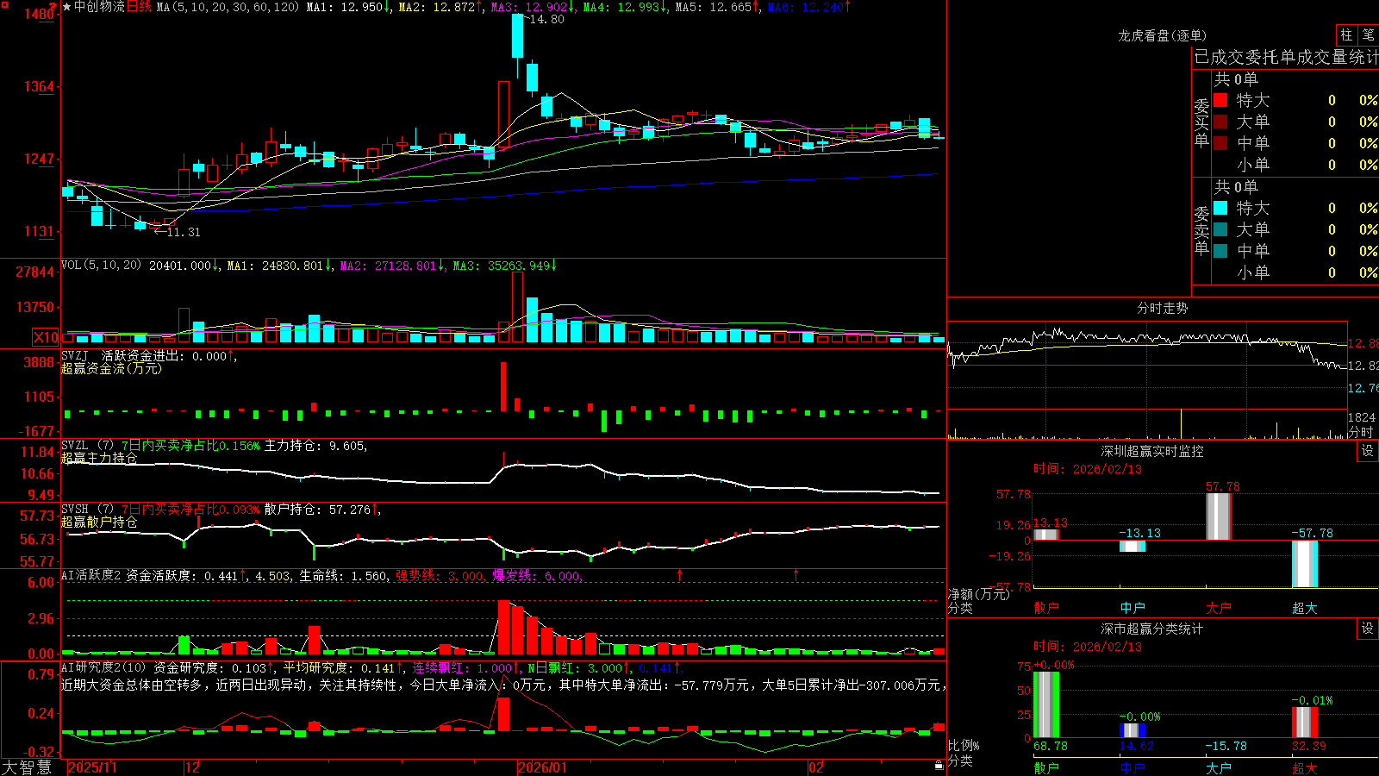Click teal 中单 swatch in 委卖单
This screenshot has height=776, width=1379.
tap(1220, 251)
